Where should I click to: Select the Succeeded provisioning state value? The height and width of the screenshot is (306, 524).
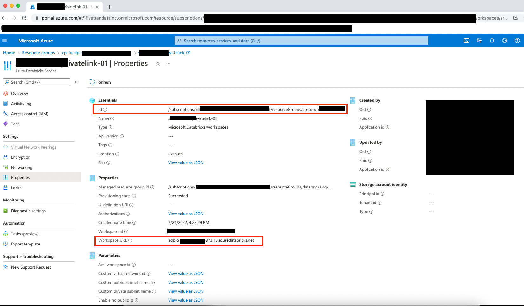coord(178,196)
